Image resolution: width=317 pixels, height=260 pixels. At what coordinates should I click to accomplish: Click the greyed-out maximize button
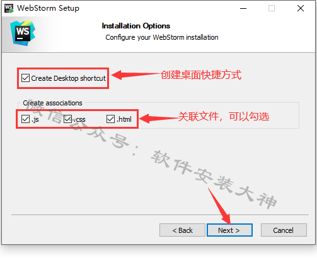[x=272, y=8]
